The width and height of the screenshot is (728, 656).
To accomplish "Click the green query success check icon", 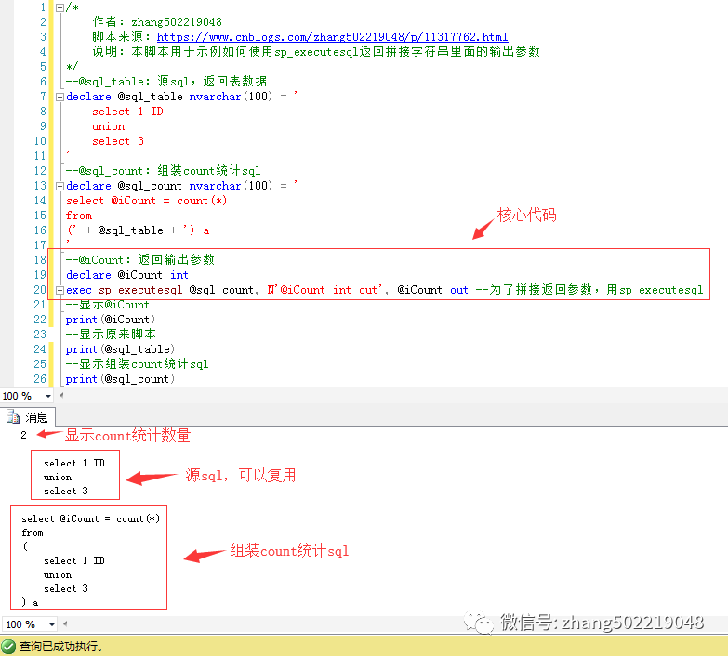I will click(x=8, y=647).
